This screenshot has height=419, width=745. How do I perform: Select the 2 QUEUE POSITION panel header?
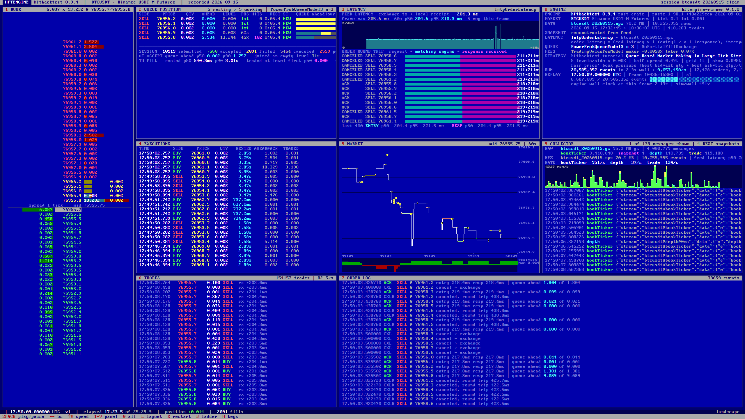pyautogui.click(x=236, y=9)
